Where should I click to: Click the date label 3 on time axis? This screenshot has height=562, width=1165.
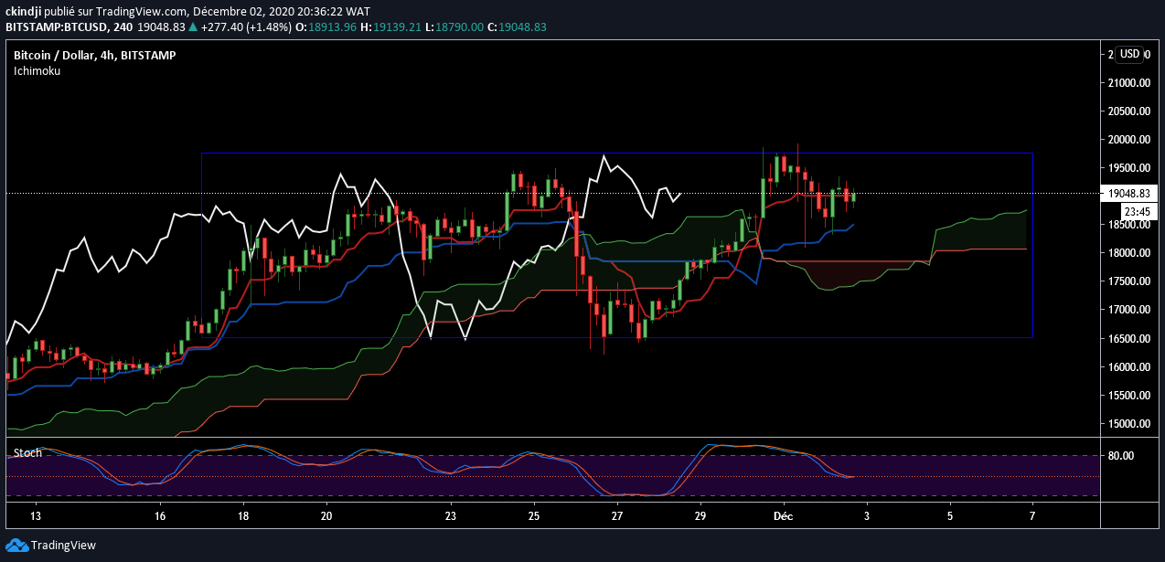click(x=866, y=515)
